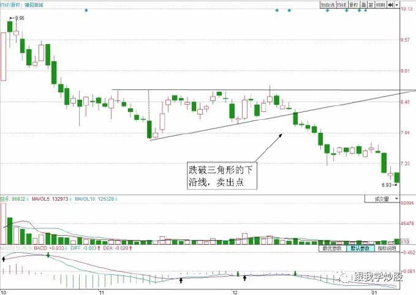Click the 加自选 add-to-watchlist button
This screenshot has width=416, height=295.
(x=328, y=5)
